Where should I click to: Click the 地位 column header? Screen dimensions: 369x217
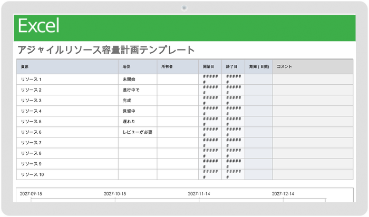click(x=126, y=67)
